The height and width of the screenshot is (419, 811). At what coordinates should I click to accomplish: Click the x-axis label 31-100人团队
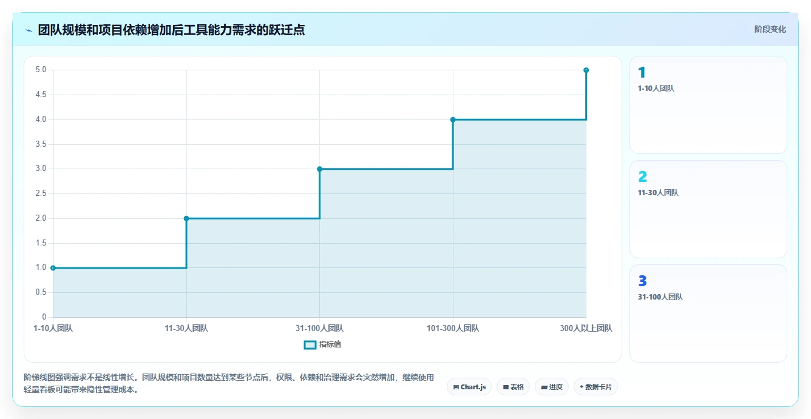[319, 328]
